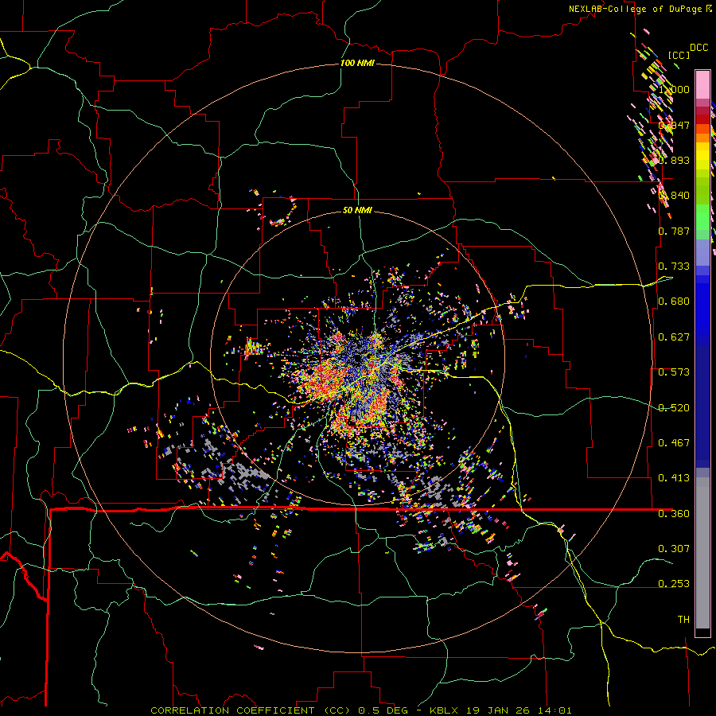Click the 0.360 value on the legend
This screenshot has height=716, width=716.
point(674,514)
